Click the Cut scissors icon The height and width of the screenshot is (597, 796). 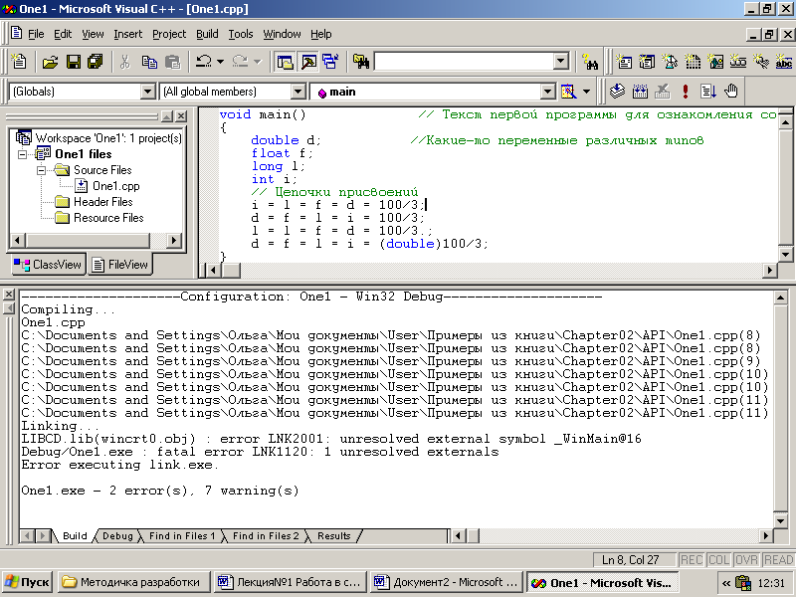[x=125, y=62]
